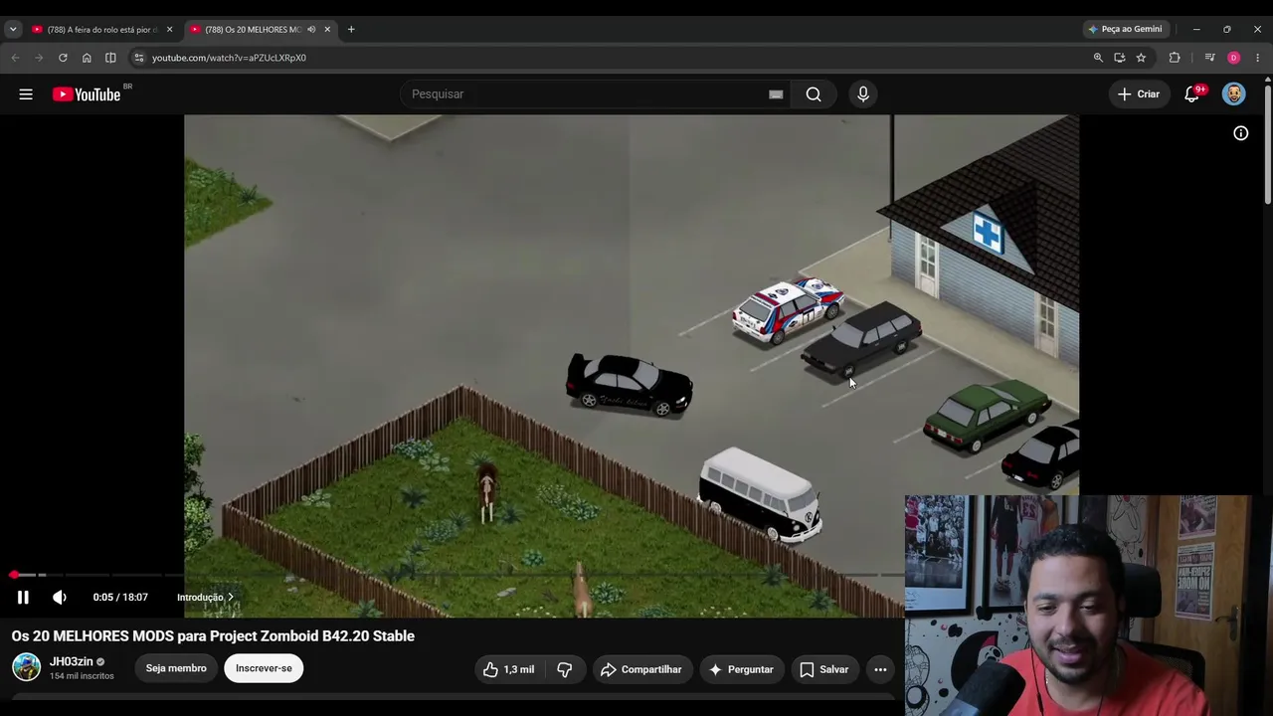This screenshot has height=716, width=1273.
Task: Go forward in browser history
Action: point(39,58)
